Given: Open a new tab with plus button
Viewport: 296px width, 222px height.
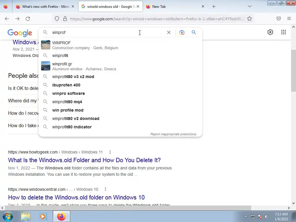Looking at the screenshot, I should [x=214, y=7].
